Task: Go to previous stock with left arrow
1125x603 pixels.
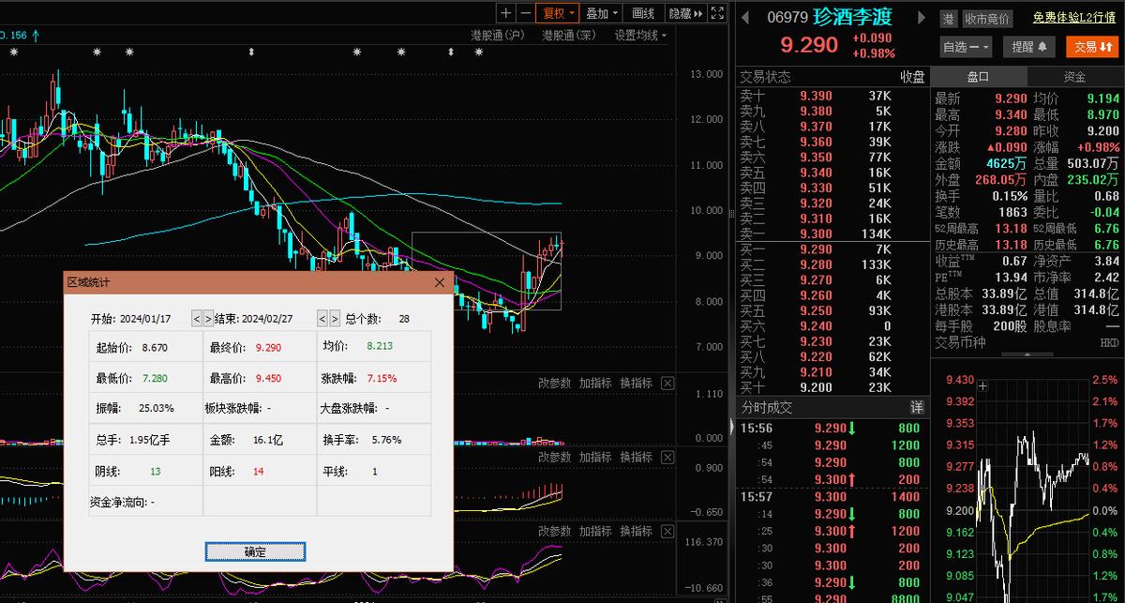Action: click(744, 18)
